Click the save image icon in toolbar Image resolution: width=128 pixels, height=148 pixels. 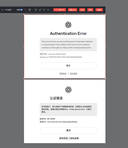[30, 10]
